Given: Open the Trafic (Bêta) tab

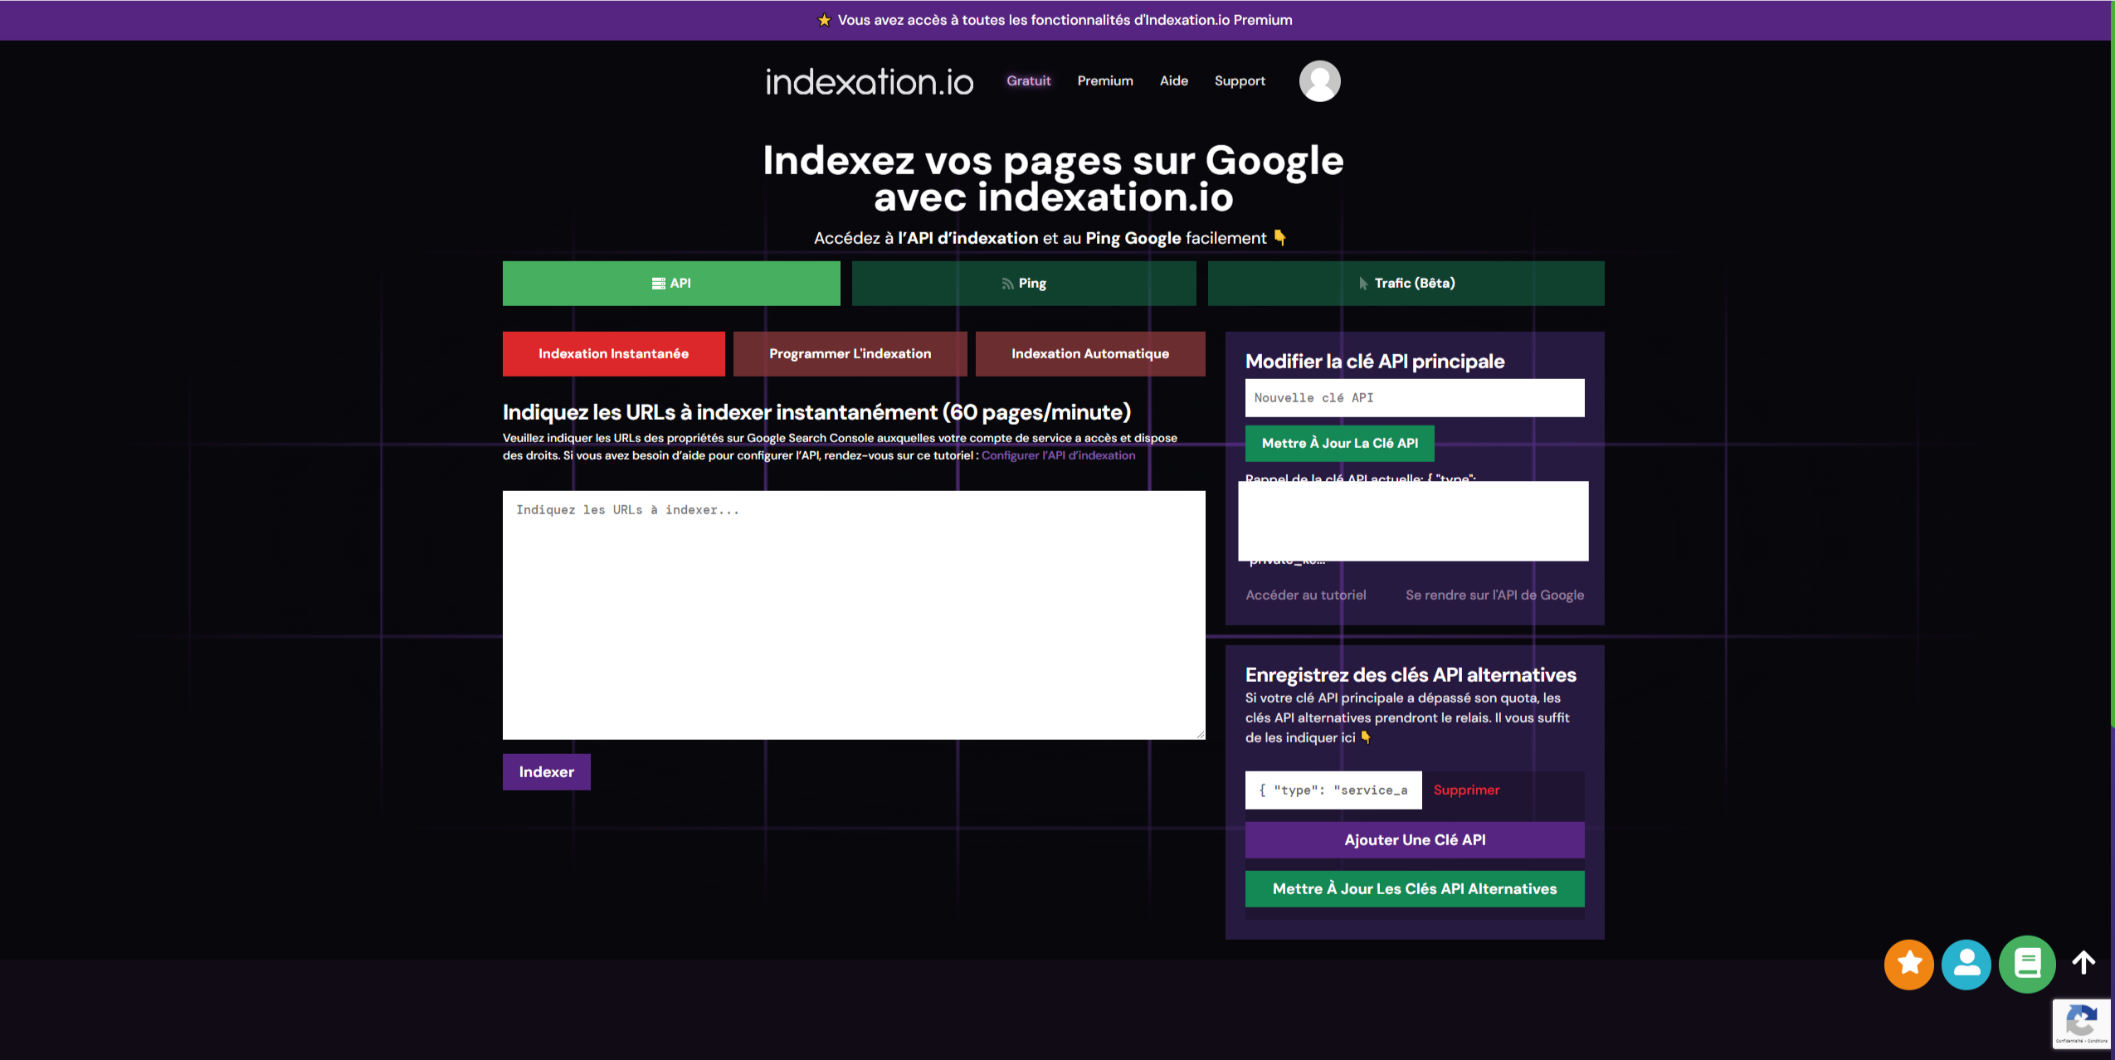Looking at the screenshot, I should tap(1406, 284).
